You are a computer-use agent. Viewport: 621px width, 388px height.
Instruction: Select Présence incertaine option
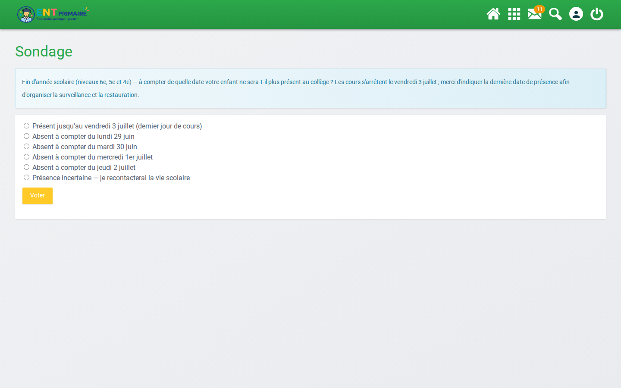(x=26, y=178)
